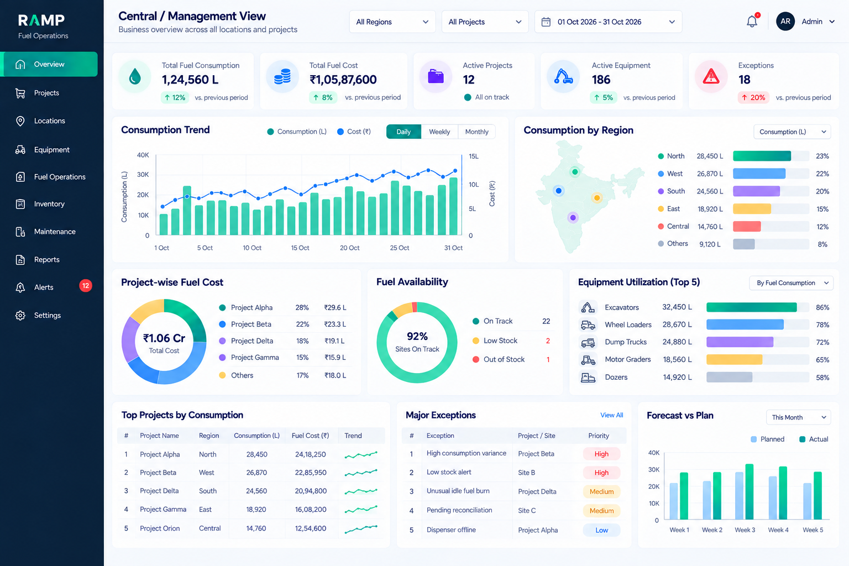Click the Equipment tractor icon in sidebar
The height and width of the screenshot is (566, 849).
click(20, 150)
